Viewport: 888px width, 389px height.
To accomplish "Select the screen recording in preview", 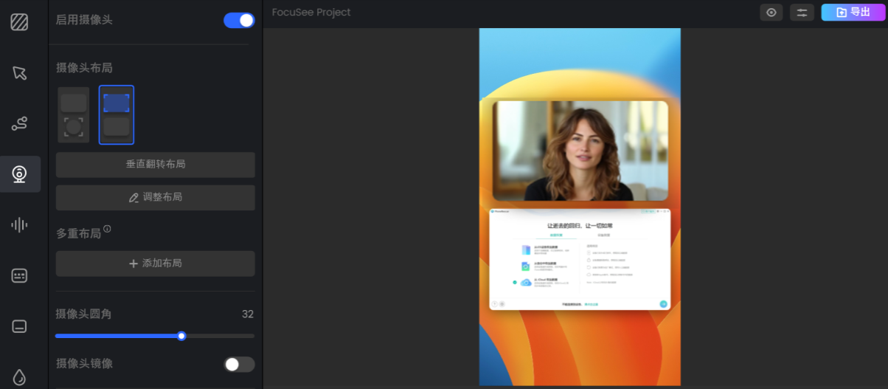I will [x=580, y=259].
